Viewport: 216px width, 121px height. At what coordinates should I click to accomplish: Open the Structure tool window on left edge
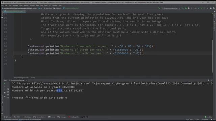[x=2, y=99]
